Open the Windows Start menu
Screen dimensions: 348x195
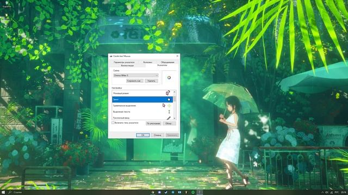pos(3,192)
